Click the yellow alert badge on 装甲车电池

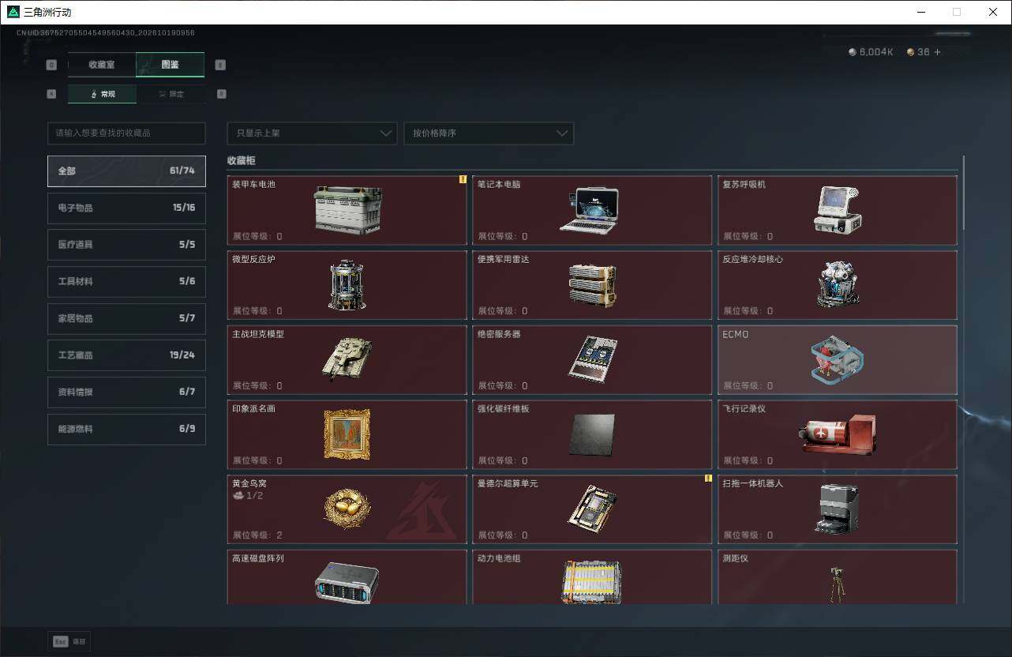463,179
